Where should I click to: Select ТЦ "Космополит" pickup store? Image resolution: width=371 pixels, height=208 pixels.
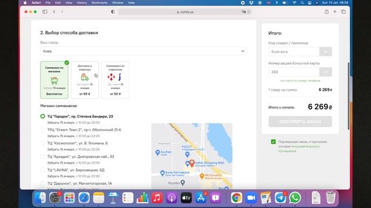pos(42,143)
